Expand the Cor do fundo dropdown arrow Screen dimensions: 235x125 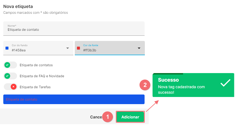(68, 48)
